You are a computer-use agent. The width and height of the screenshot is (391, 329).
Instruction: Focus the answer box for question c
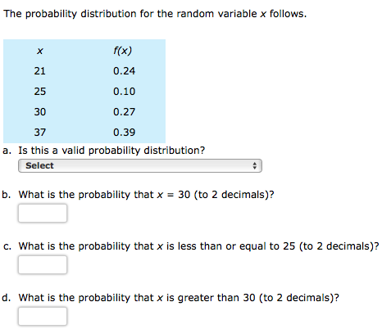click(43, 264)
